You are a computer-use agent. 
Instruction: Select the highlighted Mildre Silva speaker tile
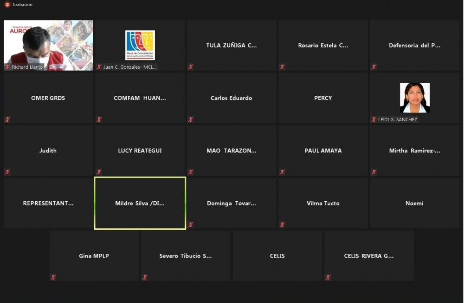click(140, 203)
